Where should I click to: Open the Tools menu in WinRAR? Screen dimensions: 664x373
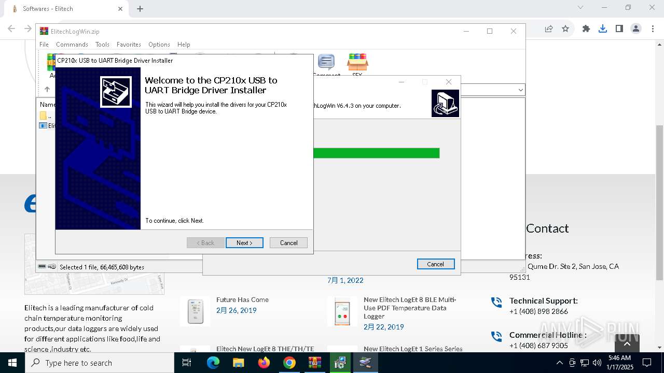(x=102, y=45)
